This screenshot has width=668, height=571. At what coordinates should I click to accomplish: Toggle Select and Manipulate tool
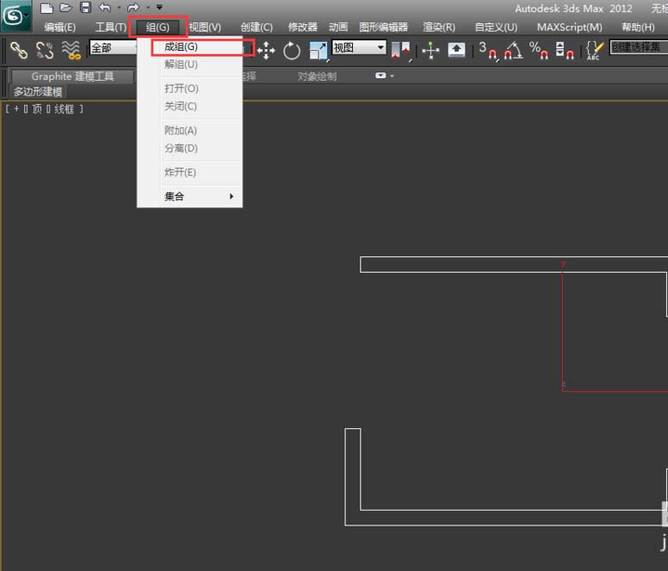(430, 51)
